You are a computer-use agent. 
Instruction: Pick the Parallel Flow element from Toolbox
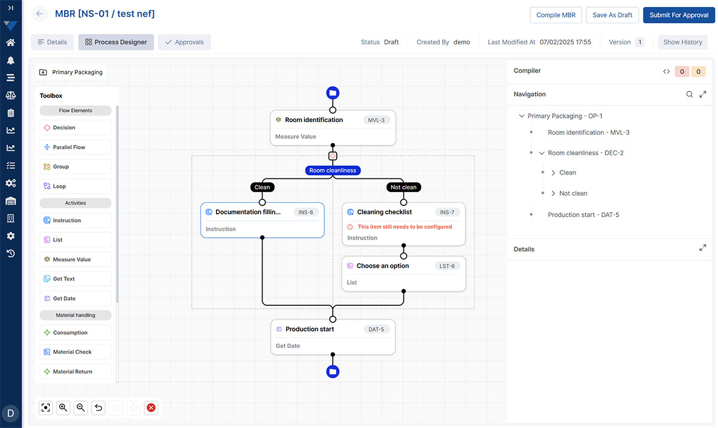pyautogui.click(x=75, y=147)
